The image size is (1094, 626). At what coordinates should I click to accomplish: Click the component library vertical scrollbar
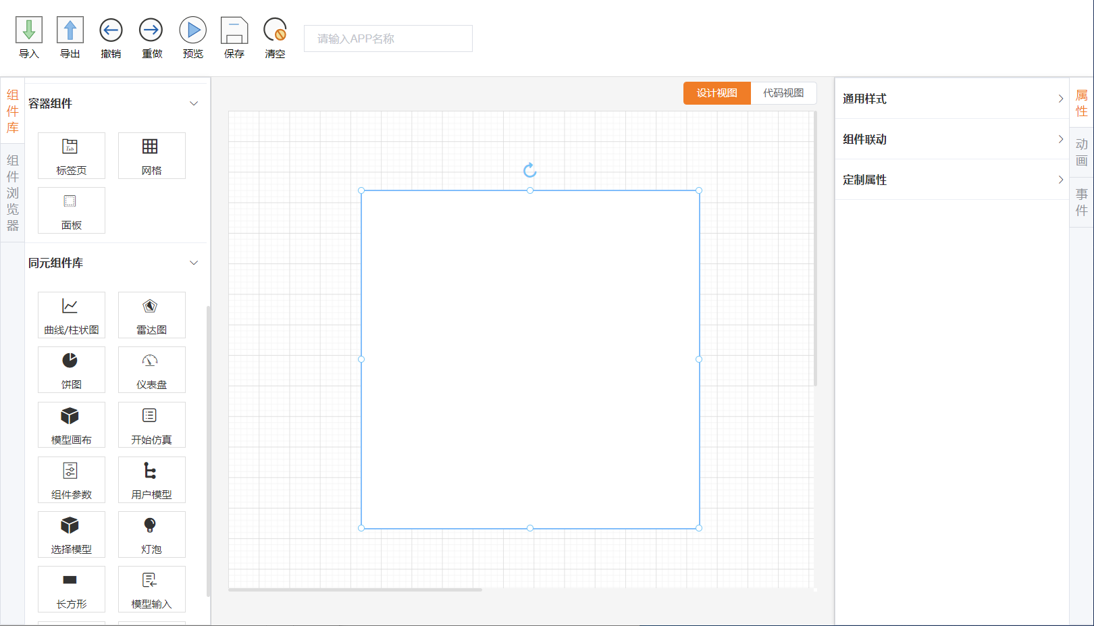(208, 451)
